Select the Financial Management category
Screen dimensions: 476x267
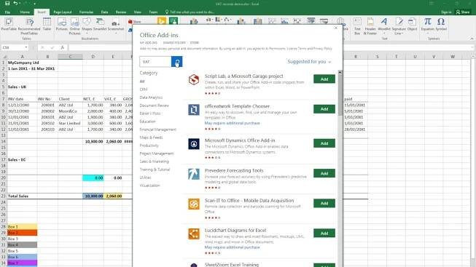[158, 129]
